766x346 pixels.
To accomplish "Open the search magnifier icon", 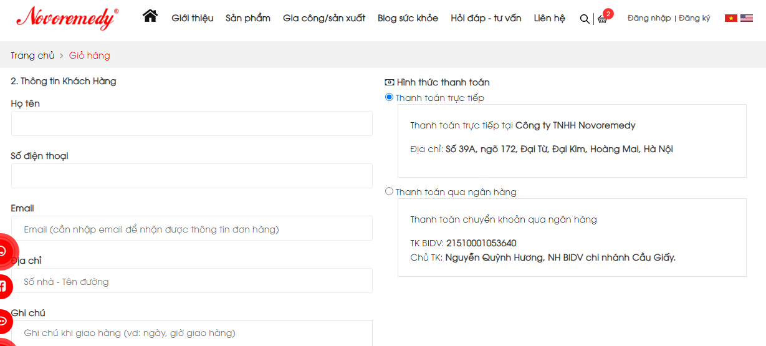I will click(584, 19).
